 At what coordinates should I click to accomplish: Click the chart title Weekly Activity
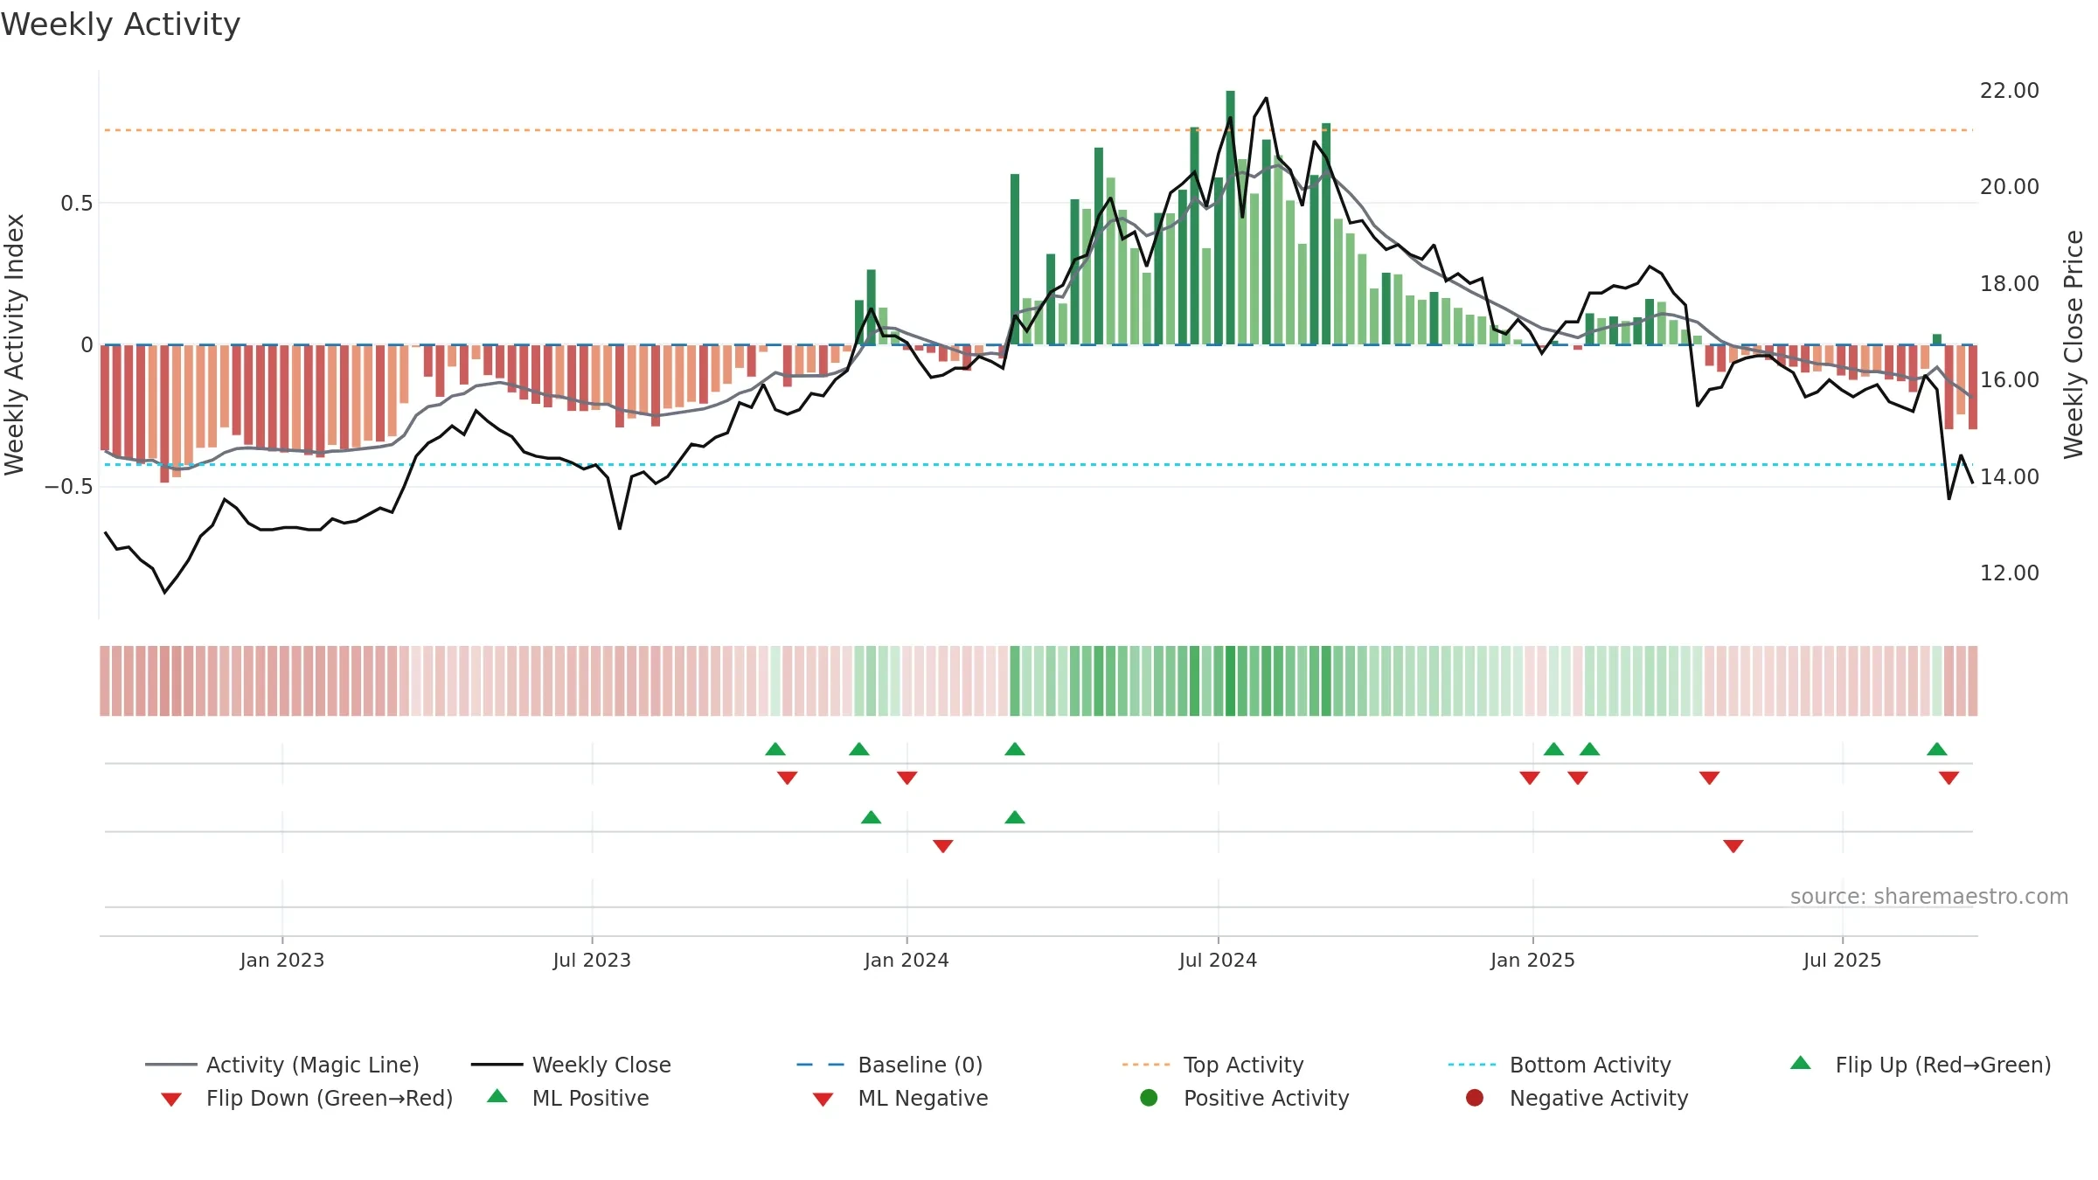(x=121, y=24)
